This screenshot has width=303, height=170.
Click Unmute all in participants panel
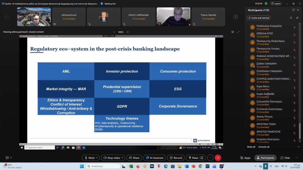(264, 147)
